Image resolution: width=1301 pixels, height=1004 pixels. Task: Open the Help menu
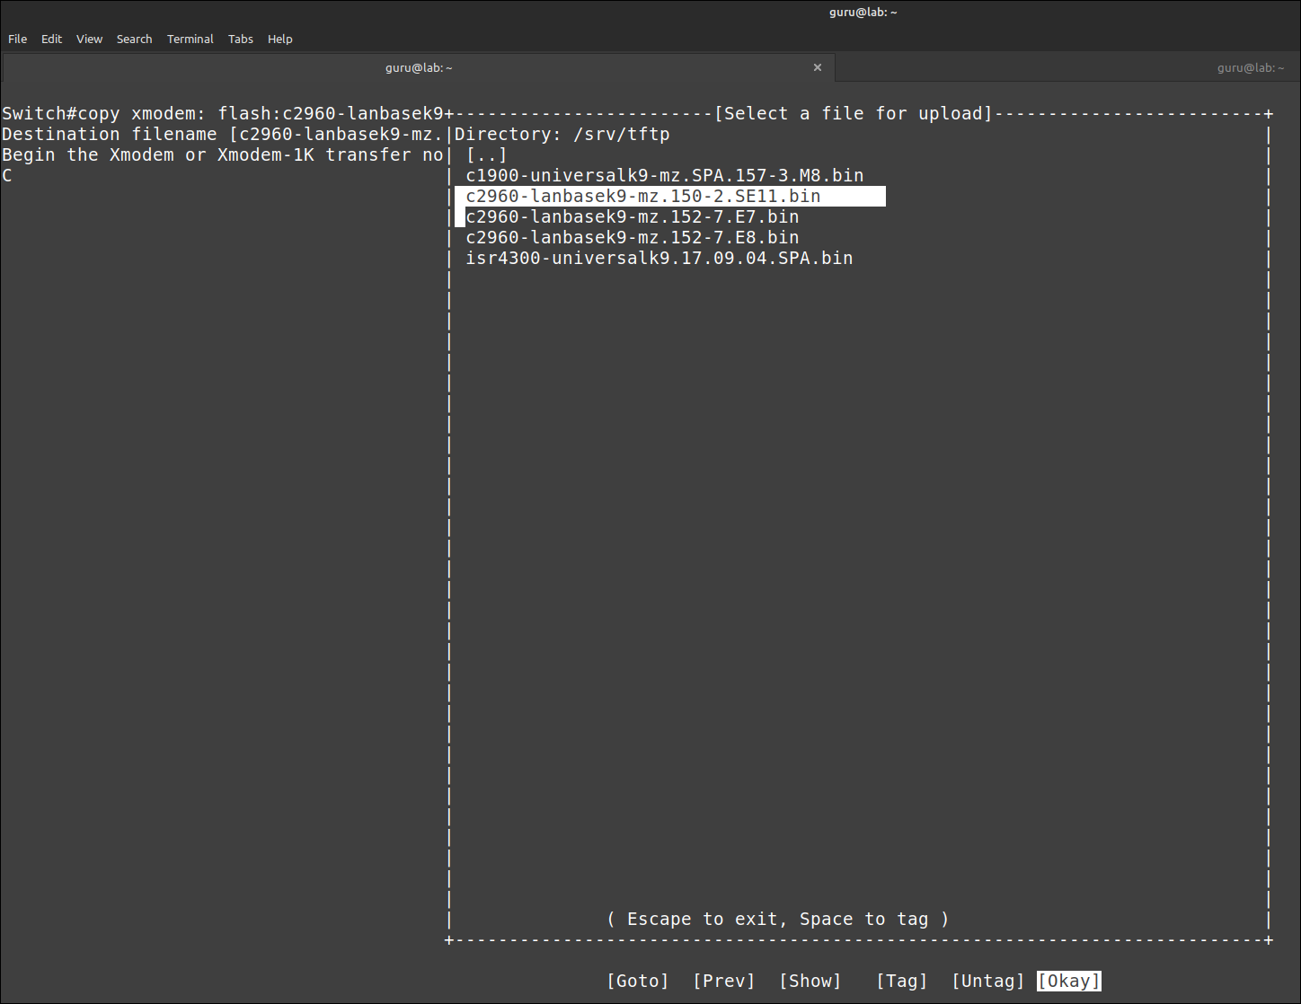(279, 39)
